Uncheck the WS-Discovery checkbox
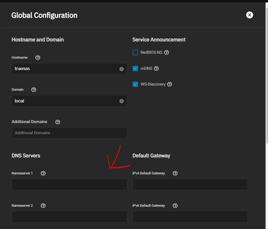This screenshot has height=229, width=268. click(135, 84)
